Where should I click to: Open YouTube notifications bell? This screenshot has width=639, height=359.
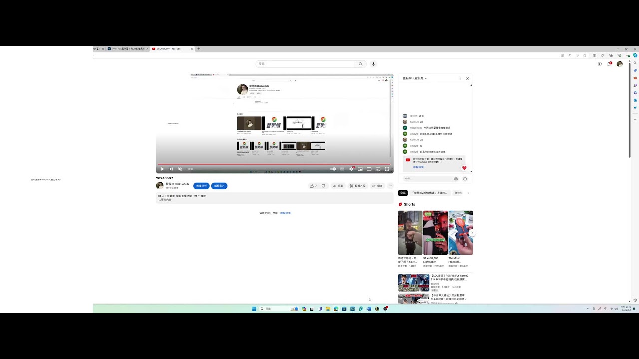[609, 64]
